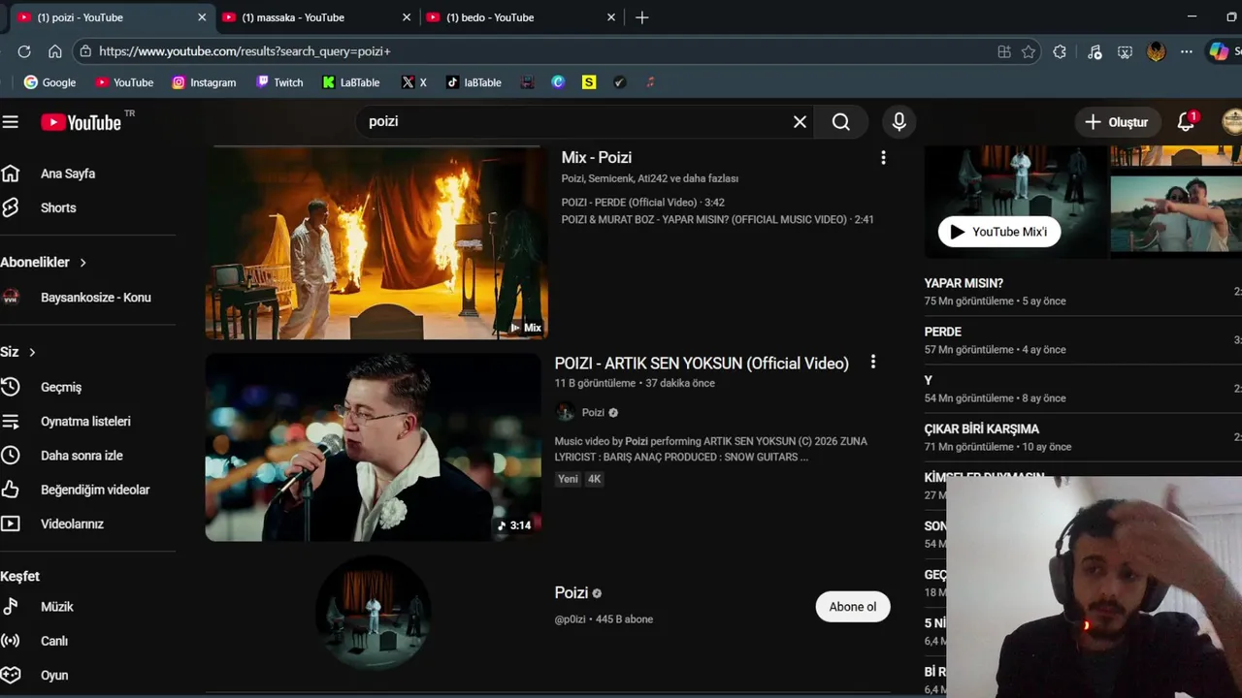Open the YouTube bookmark in the bar
Image resolution: width=1242 pixels, height=698 pixels.
124,82
